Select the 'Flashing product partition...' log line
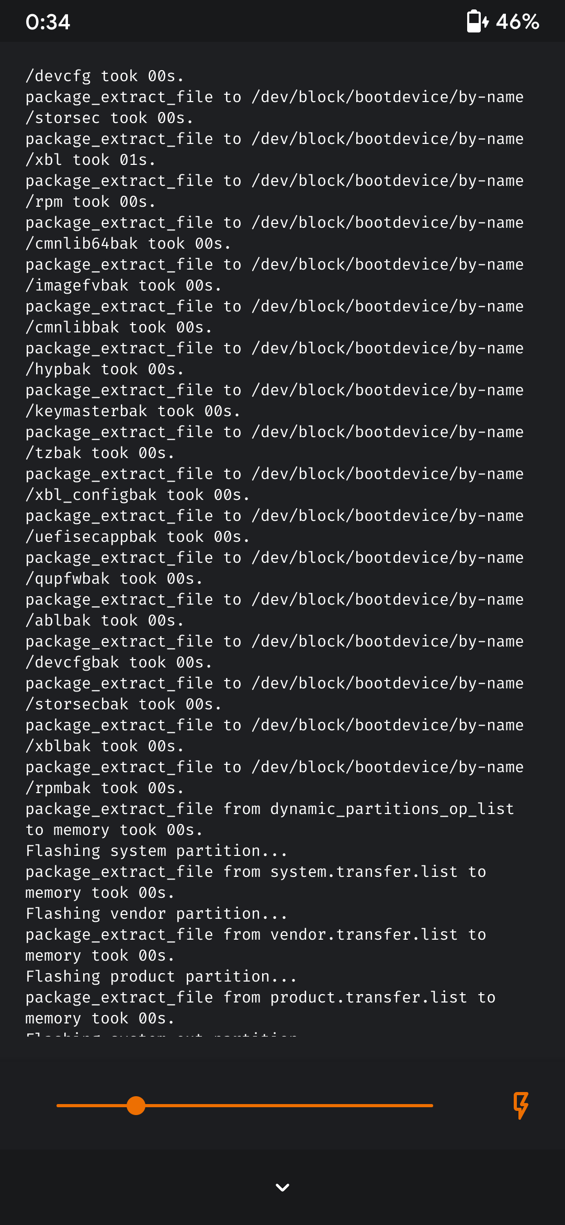The image size is (565, 1225). pyautogui.click(x=162, y=976)
